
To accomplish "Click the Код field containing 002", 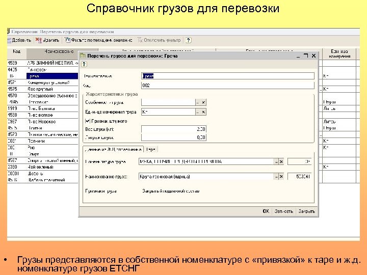I will [228, 86].
